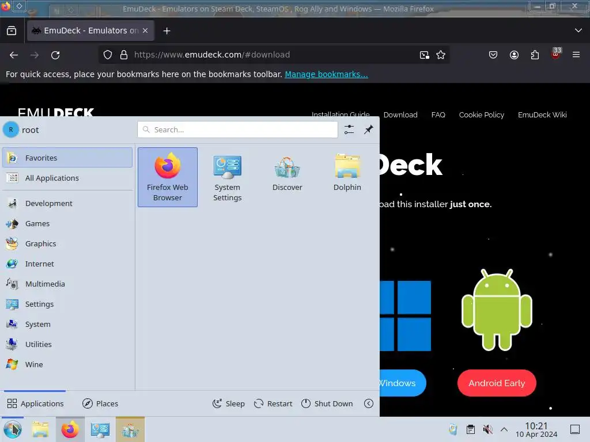Click the Sleep button
Viewport: 590px width, 442px height.
click(x=228, y=403)
